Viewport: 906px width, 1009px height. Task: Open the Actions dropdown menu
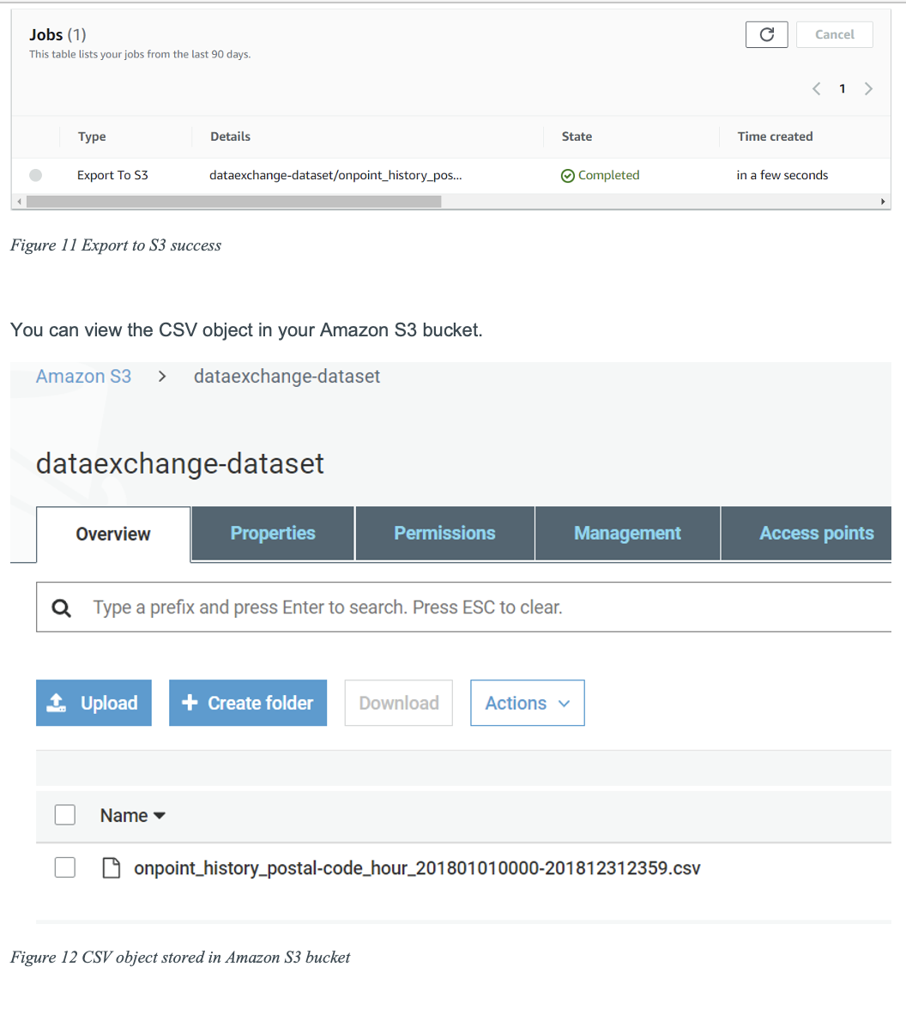527,703
